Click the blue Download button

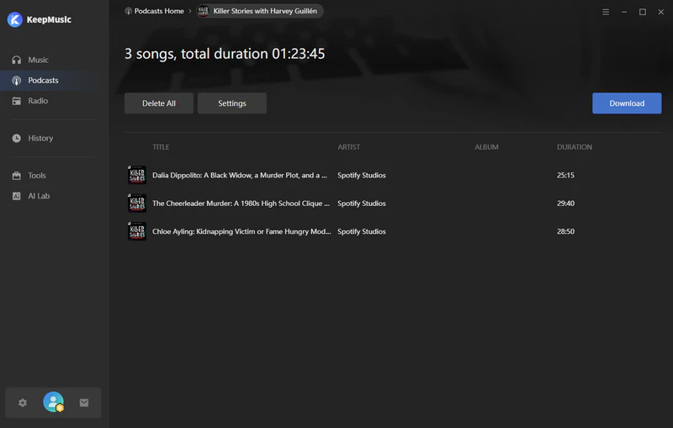coord(627,103)
